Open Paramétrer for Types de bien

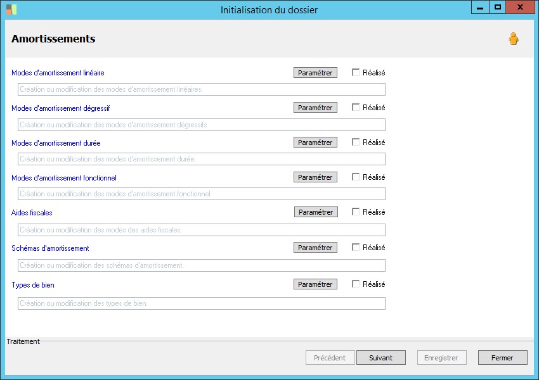click(315, 284)
